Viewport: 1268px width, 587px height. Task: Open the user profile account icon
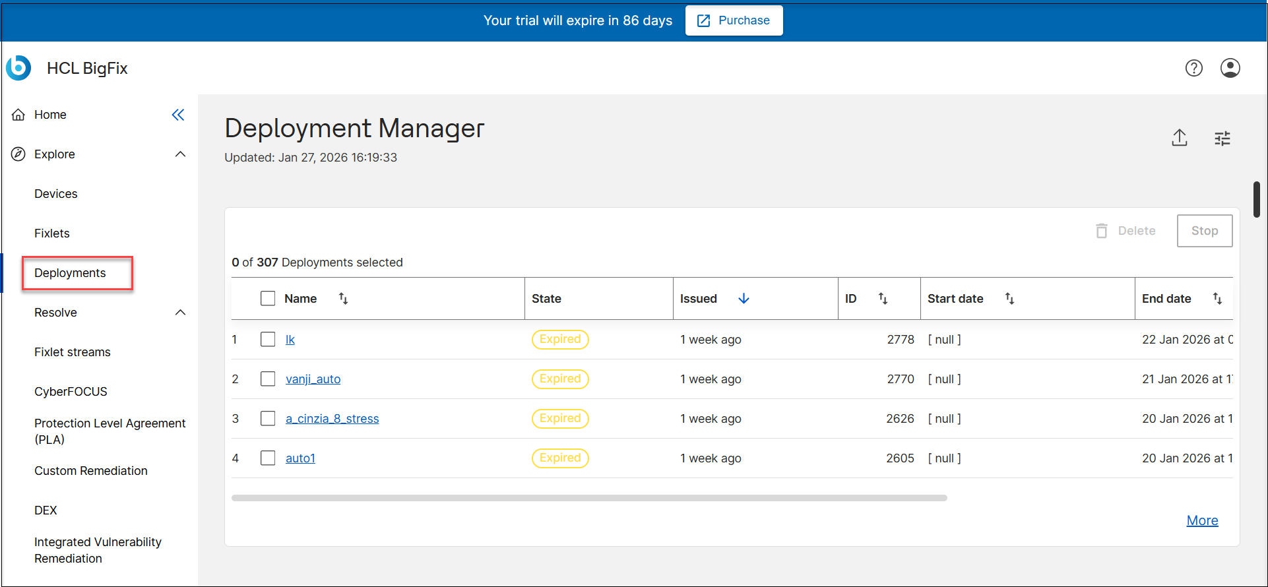click(x=1230, y=68)
